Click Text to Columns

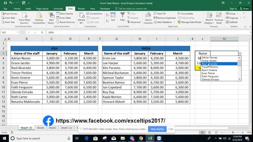(148, 18)
